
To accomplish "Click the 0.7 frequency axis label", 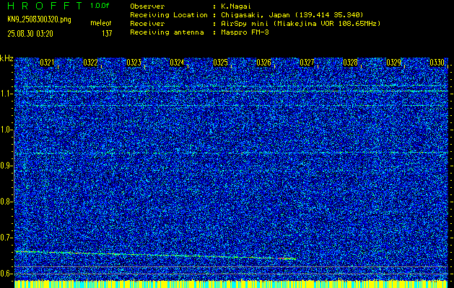I will click(6, 238).
